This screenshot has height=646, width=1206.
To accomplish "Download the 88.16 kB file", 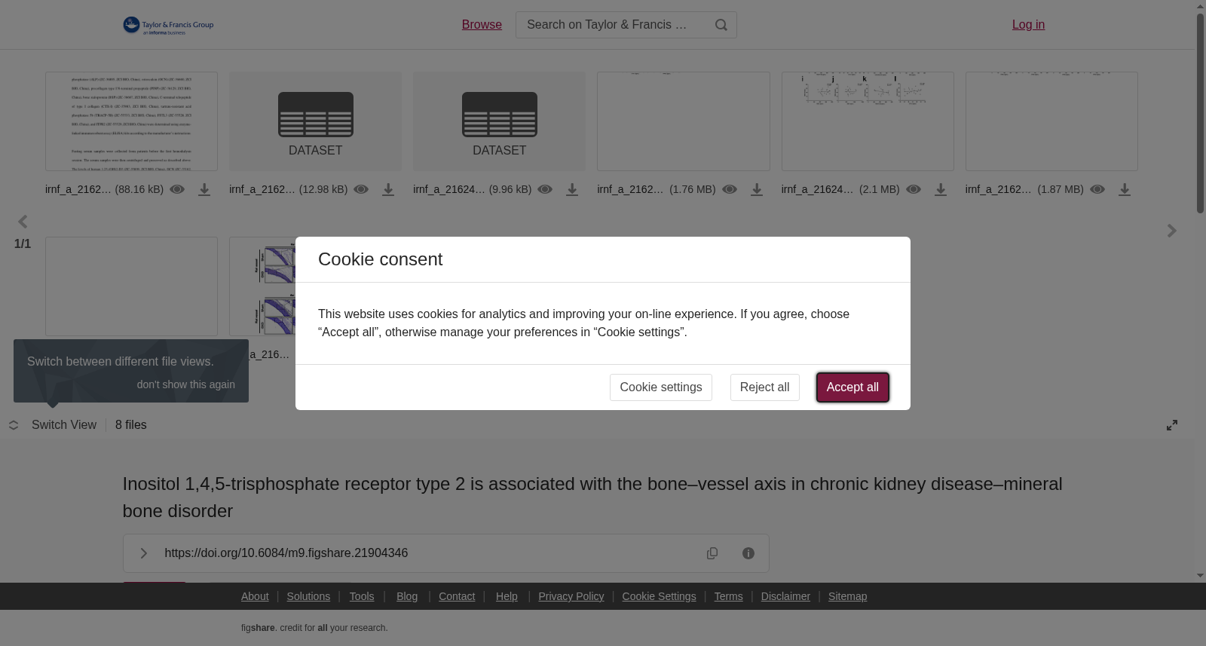I will pos(204,190).
